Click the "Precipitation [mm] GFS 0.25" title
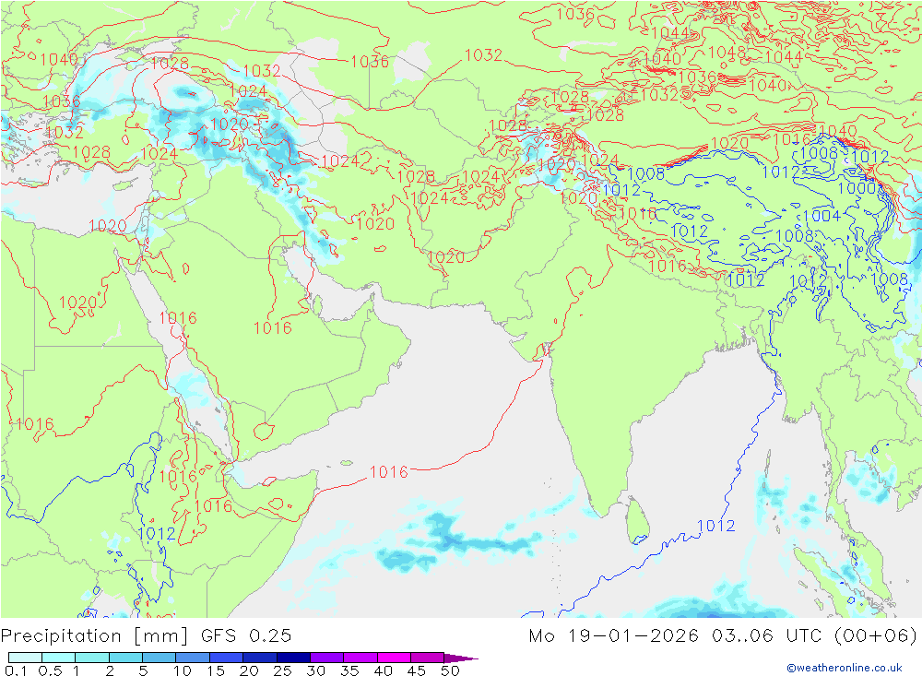The image size is (922, 676). pos(146,636)
